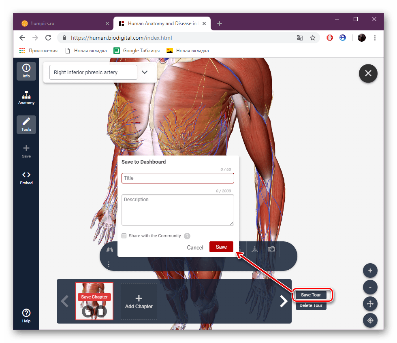Take a screenshot with the camera icon
Image resolution: width=397 pixels, height=343 pixels.
pyautogui.click(x=271, y=249)
